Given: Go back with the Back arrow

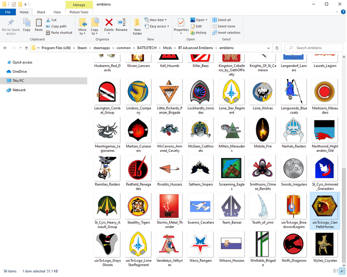Looking at the screenshot, I should pos(5,48).
